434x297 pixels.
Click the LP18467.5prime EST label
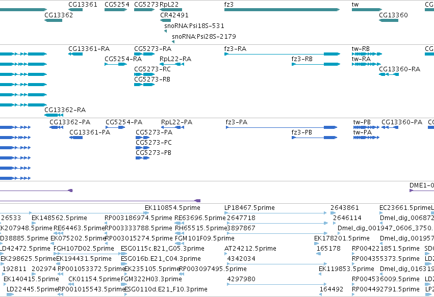(250, 208)
